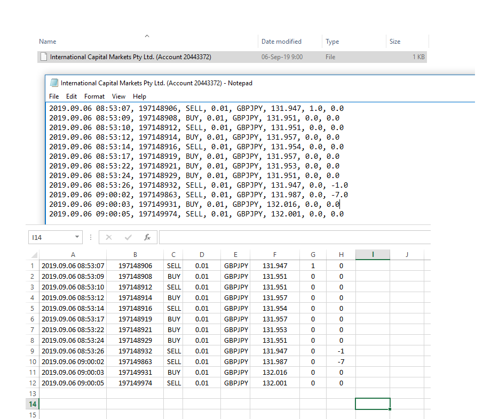Select Excel column A header

[73, 255]
